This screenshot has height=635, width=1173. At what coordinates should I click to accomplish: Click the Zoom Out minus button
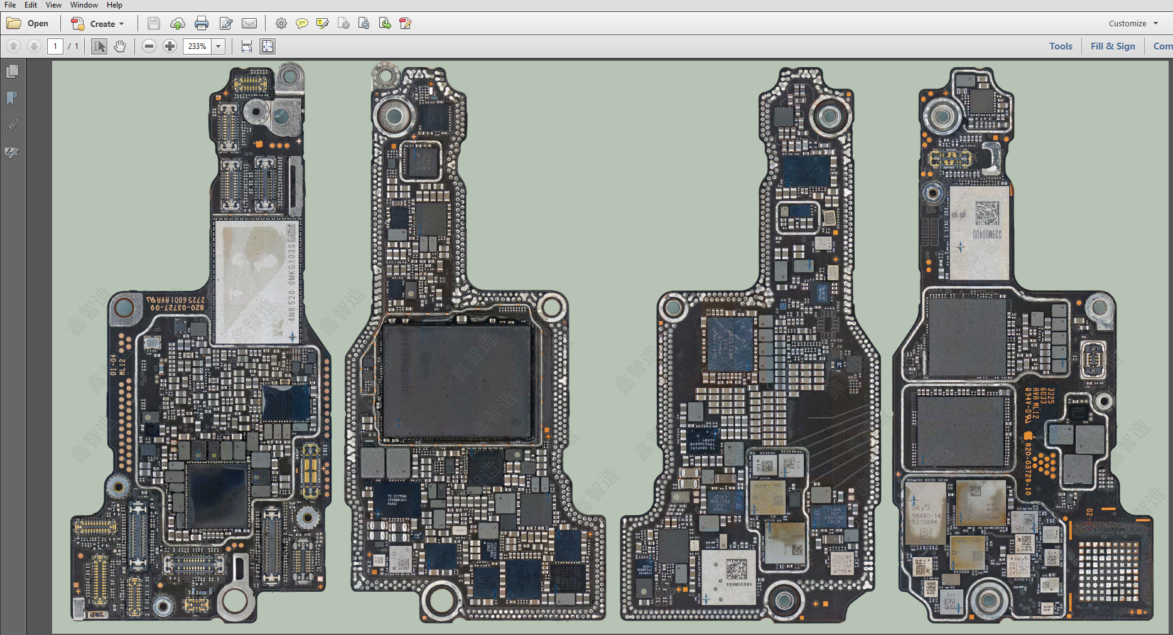[x=149, y=46]
